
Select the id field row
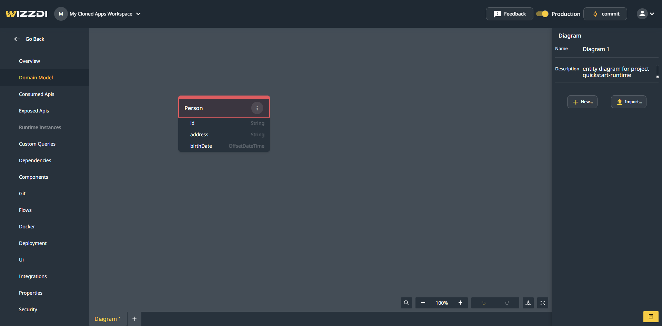pos(224,123)
